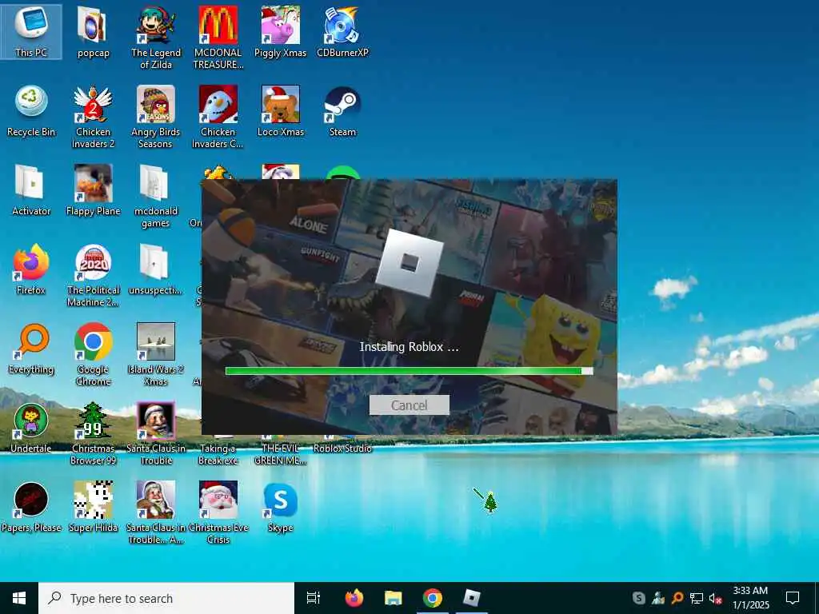Launch CDBurnerXP from desktop

tap(342, 32)
